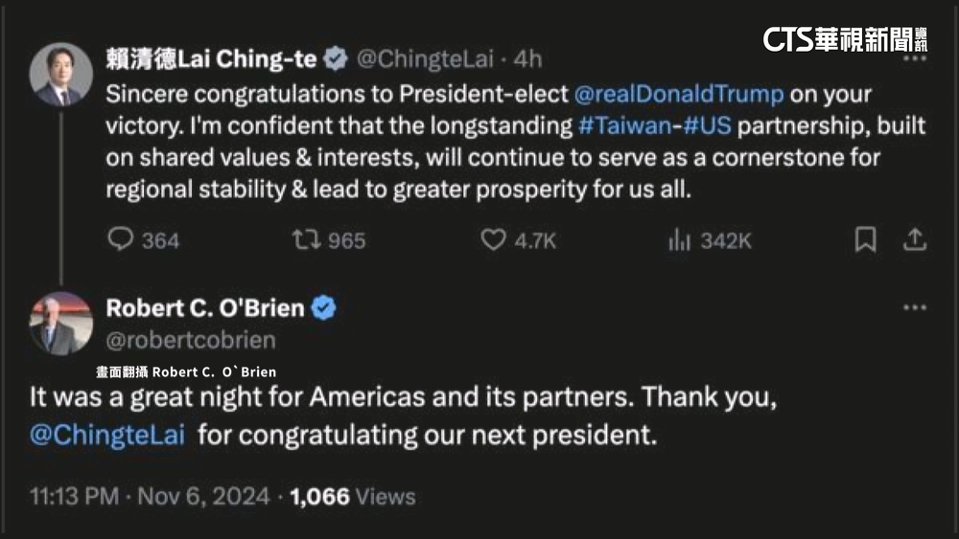This screenshot has width=959, height=539.
Task: Click the #US hashtag
Action: click(709, 125)
